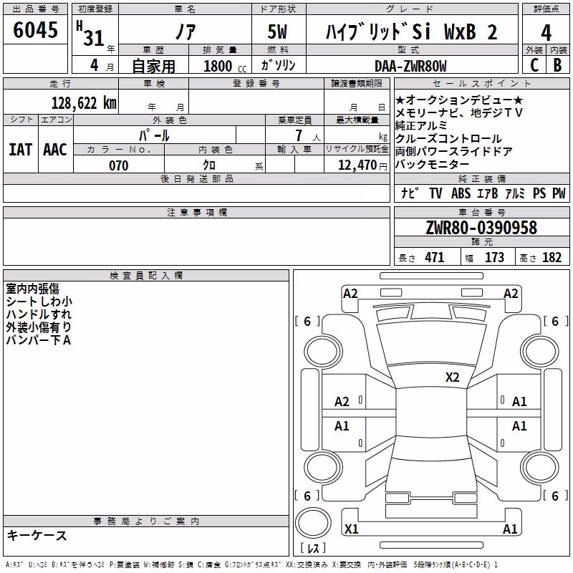Click recycle deposit 12,470 yen
The height and width of the screenshot is (573, 573).
362,165
